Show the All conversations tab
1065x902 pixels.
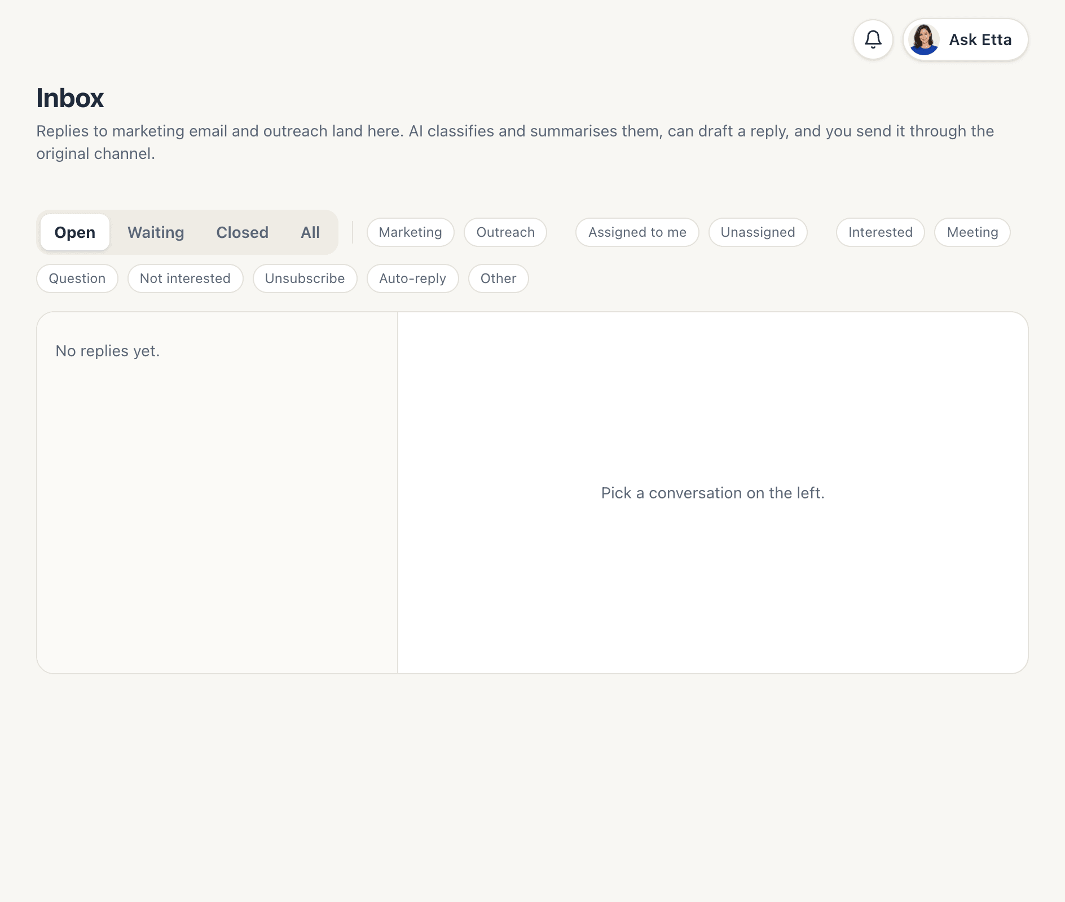[310, 232]
